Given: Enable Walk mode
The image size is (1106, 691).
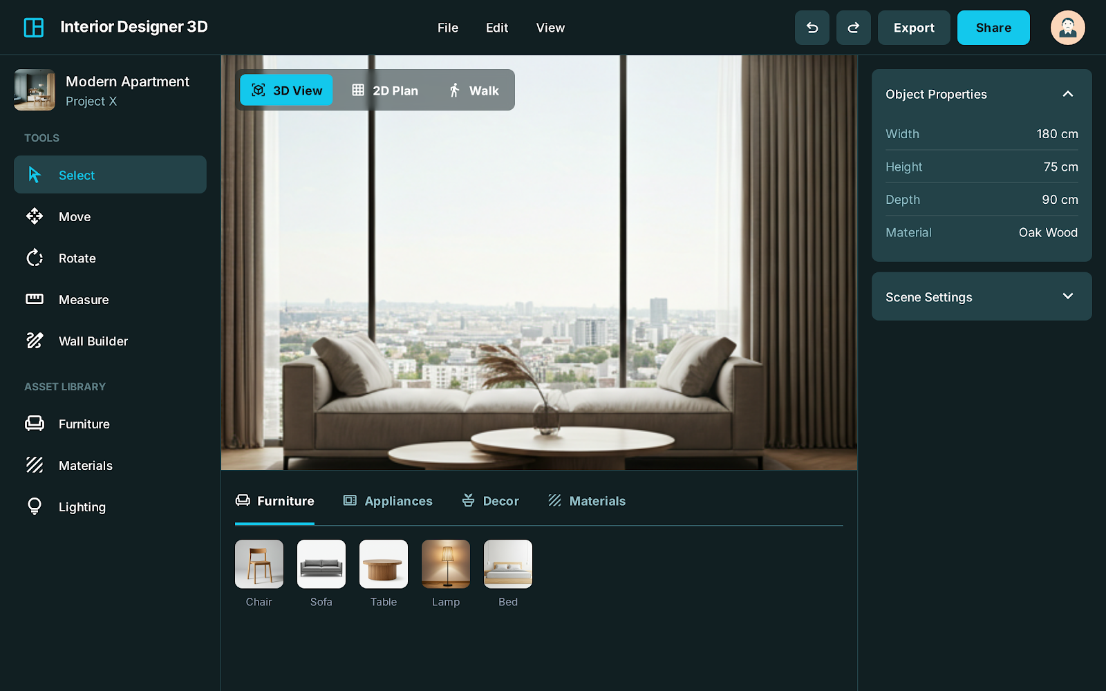Looking at the screenshot, I should (x=475, y=90).
